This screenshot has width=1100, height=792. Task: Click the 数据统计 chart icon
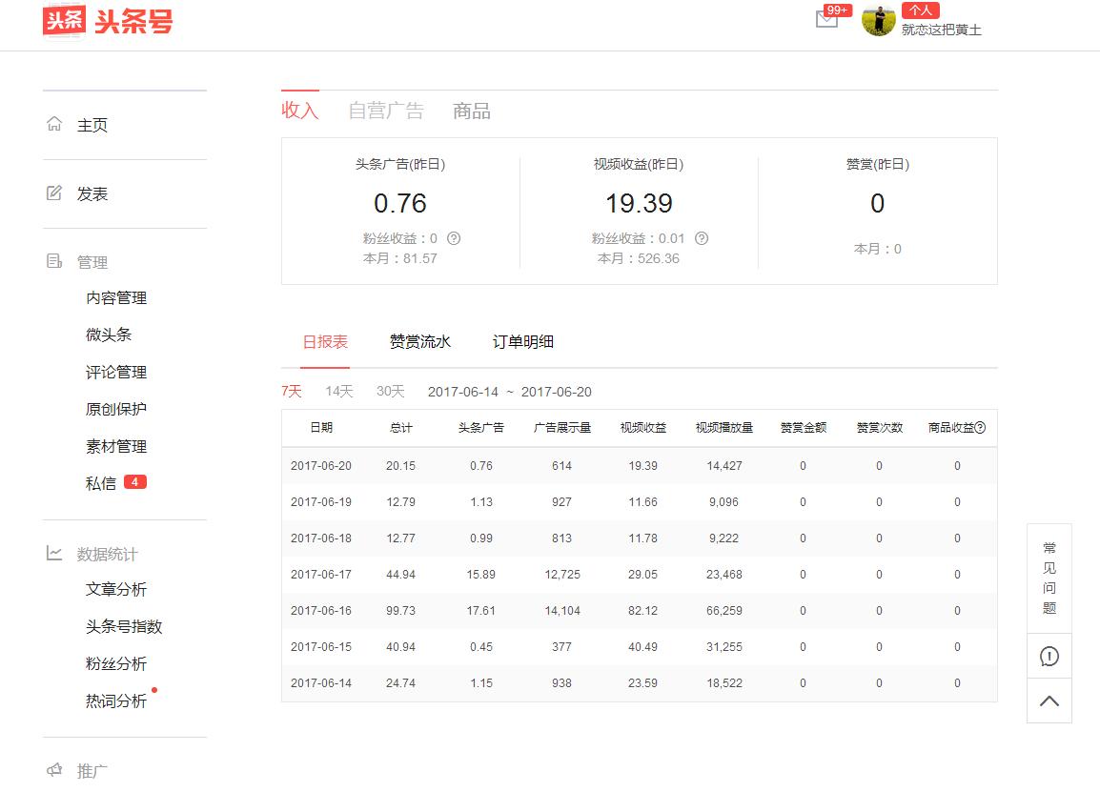tap(52, 553)
